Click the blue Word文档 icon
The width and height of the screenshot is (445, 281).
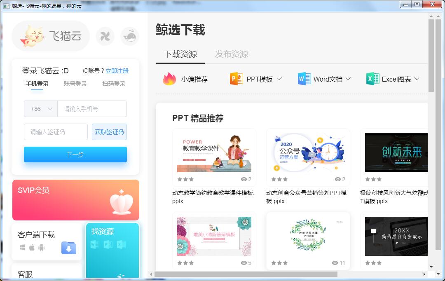304,79
